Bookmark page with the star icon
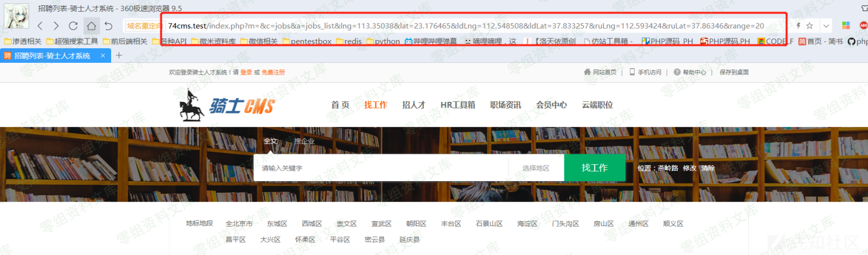This screenshot has height=255, width=868. pyautogui.click(x=809, y=26)
